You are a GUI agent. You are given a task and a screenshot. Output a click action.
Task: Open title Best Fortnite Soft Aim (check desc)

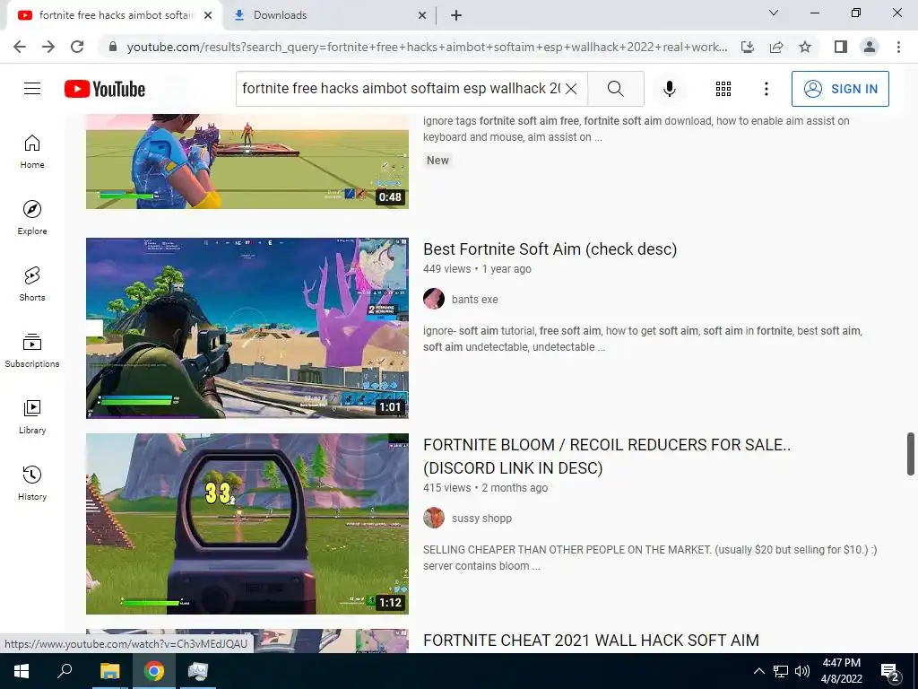point(550,249)
